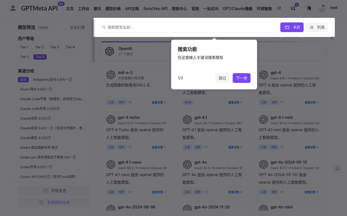The width and height of the screenshot is (347, 216).
Task: Go to 工作台 in top navigation
Action: 83,9
